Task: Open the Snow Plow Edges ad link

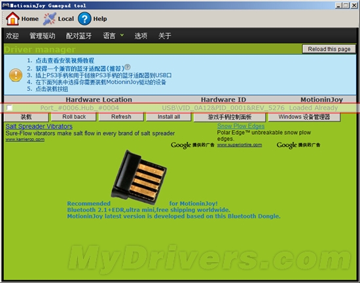Action: click(241, 126)
